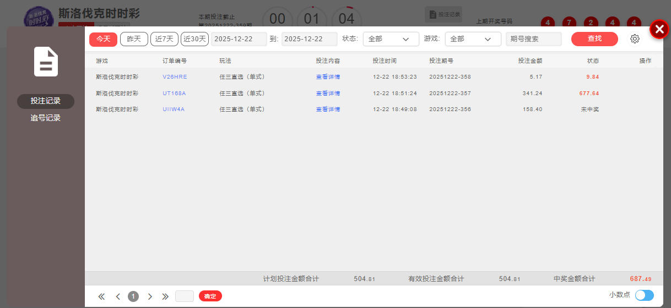Go to previous page arrow
The image size is (671, 308).
[118, 296]
